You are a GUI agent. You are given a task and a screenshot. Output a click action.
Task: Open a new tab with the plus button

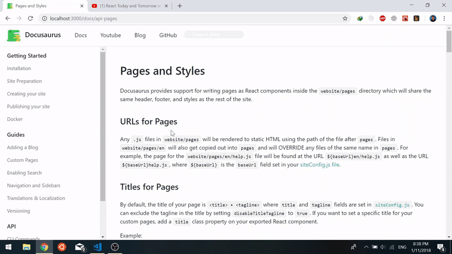(180, 6)
